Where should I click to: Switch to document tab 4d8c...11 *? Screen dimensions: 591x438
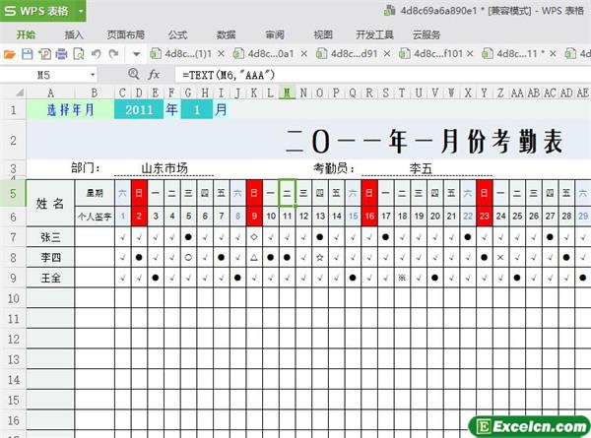coord(514,54)
